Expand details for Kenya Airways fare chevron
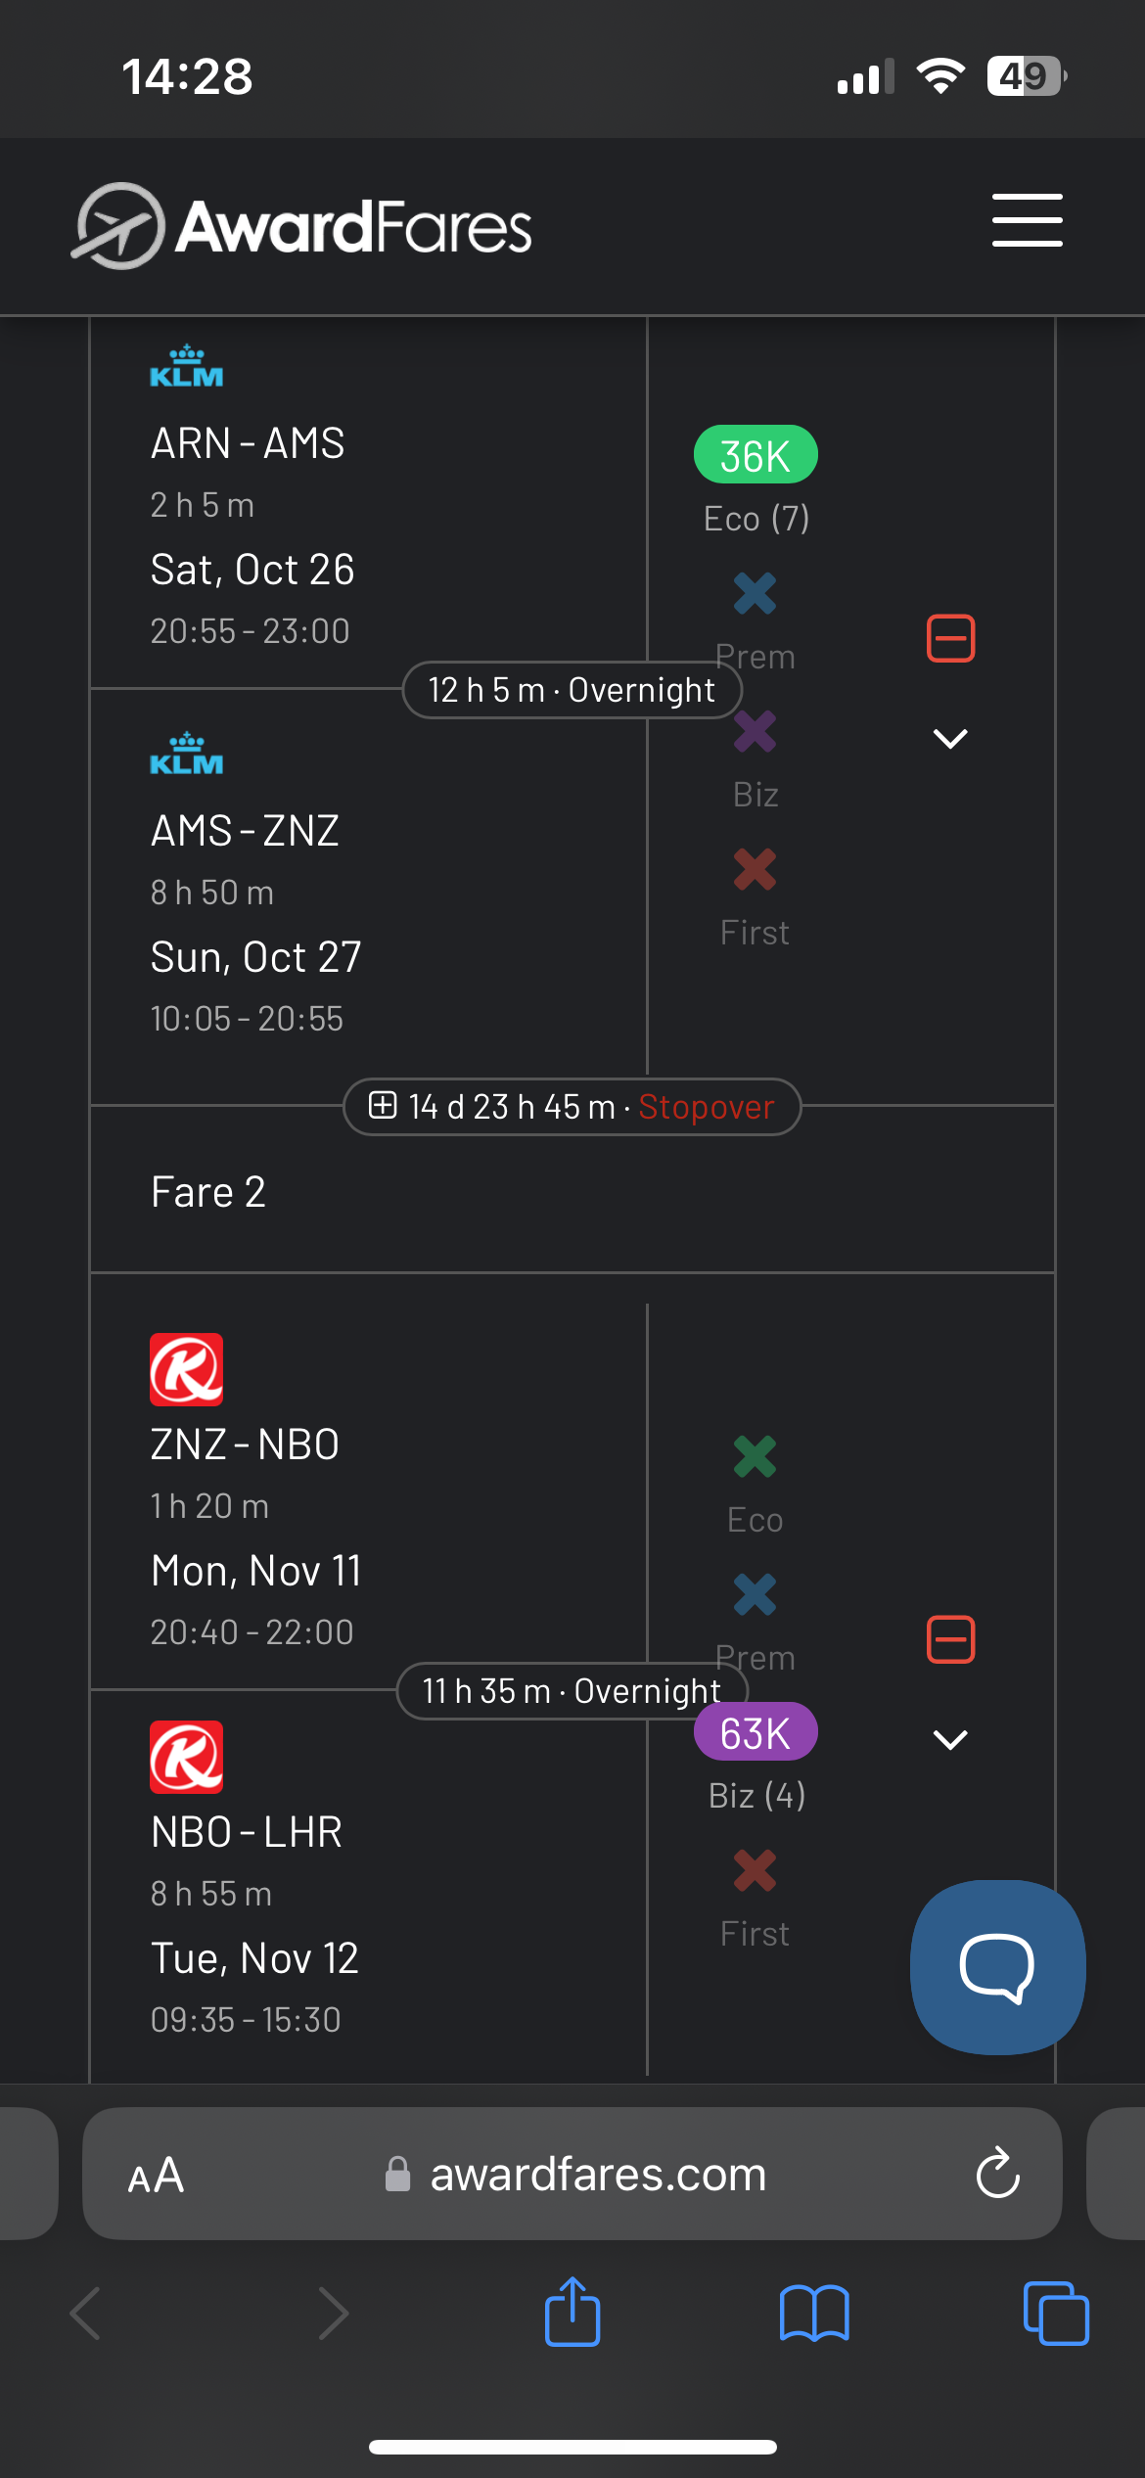1145x2478 pixels. pos(950,1739)
